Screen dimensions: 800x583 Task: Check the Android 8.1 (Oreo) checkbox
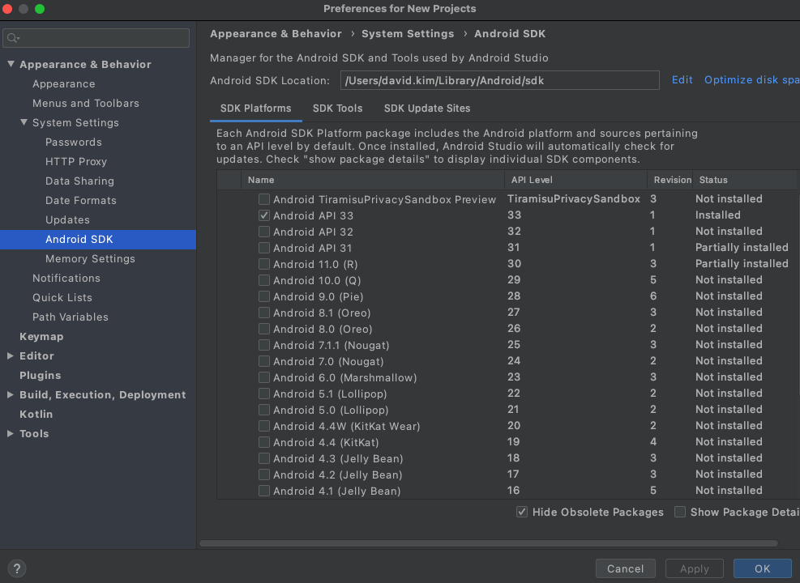coord(263,313)
